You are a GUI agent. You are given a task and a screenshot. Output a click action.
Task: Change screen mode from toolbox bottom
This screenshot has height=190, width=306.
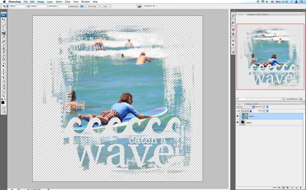pyautogui.click(x=3, y=112)
